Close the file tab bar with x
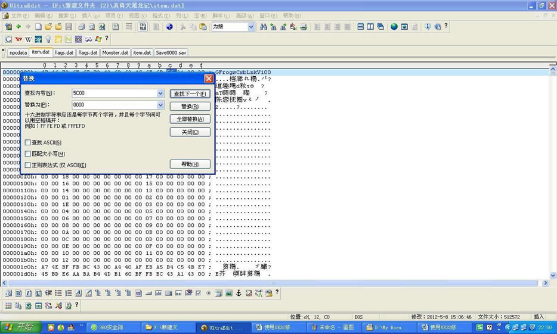 [3, 50]
